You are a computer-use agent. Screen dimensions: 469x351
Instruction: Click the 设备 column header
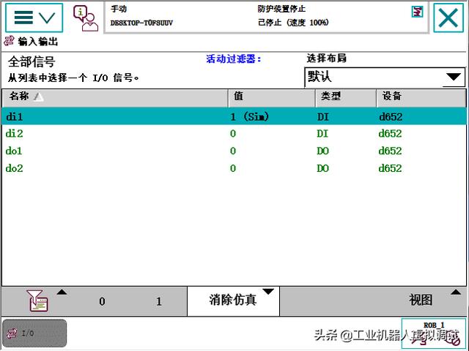(421, 97)
